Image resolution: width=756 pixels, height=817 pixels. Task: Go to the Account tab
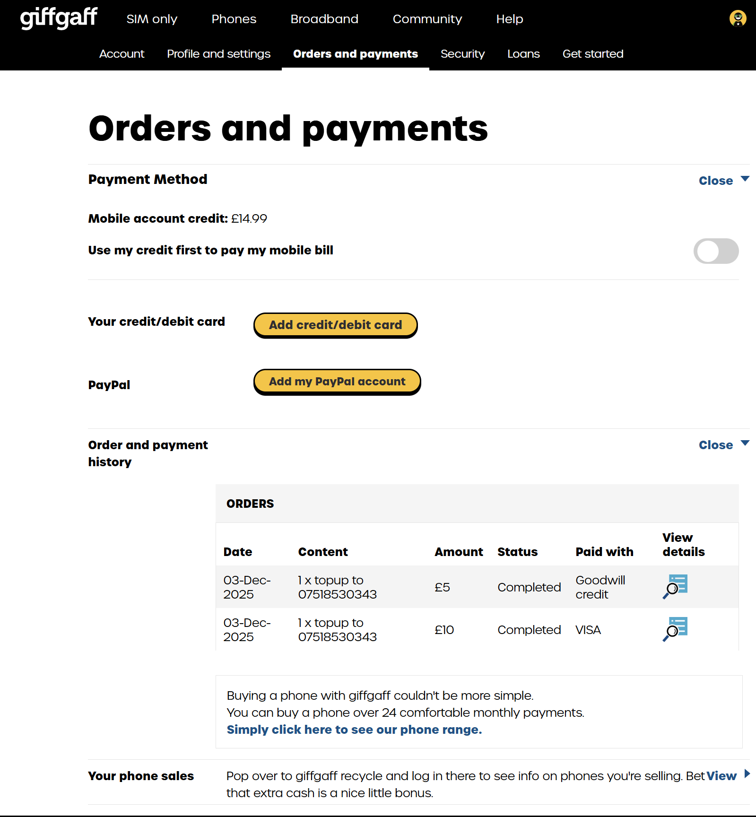point(122,54)
